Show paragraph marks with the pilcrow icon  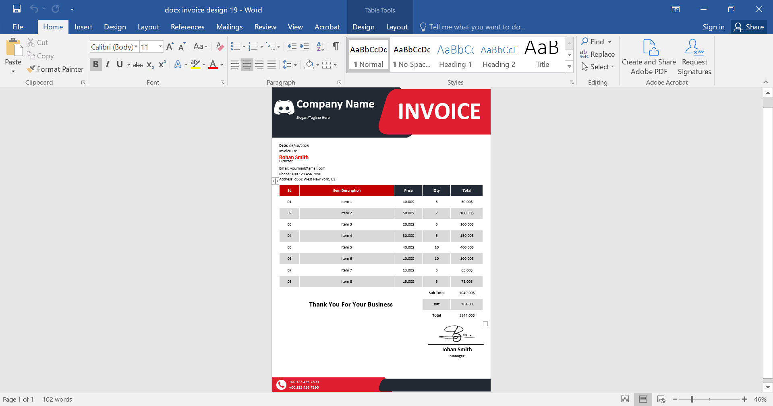tap(336, 46)
